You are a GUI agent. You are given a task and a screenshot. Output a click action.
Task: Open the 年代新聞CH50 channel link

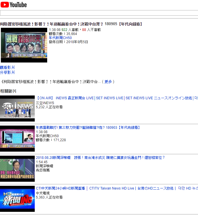(60, 38)
